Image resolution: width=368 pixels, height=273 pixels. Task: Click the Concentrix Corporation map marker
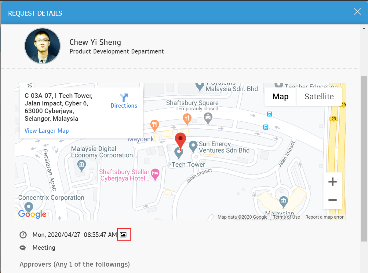(29, 208)
